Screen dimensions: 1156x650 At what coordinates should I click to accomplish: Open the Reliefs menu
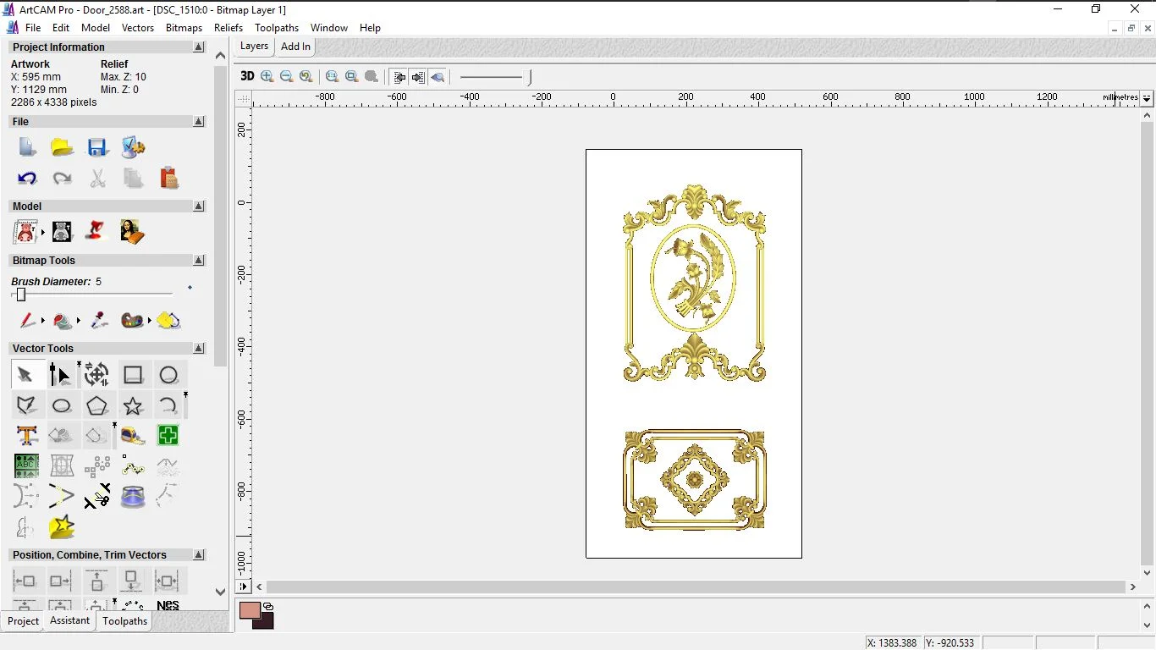coord(228,28)
